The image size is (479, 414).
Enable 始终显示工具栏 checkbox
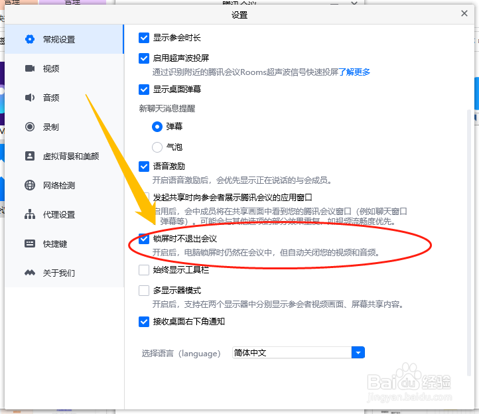point(144,270)
